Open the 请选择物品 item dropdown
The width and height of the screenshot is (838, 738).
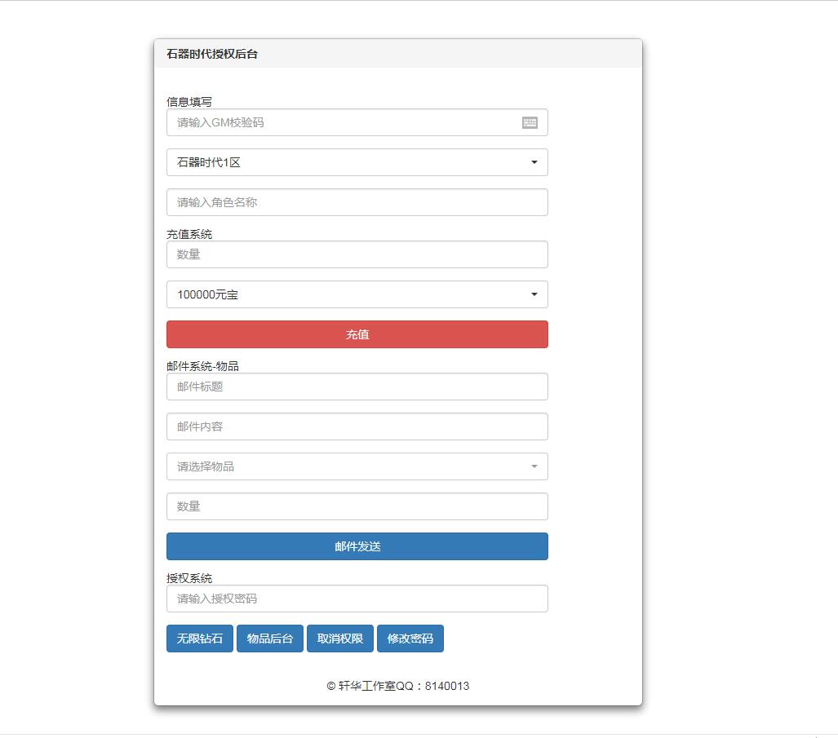(x=357, y=466)
